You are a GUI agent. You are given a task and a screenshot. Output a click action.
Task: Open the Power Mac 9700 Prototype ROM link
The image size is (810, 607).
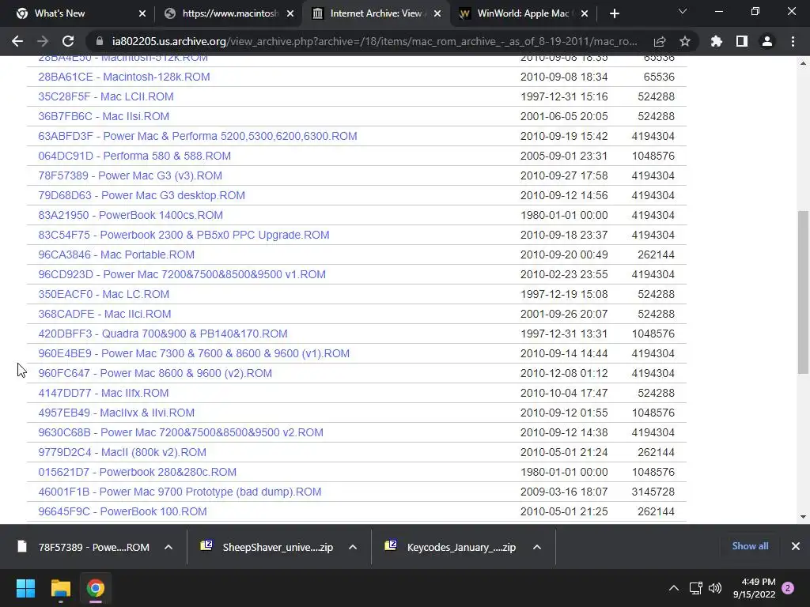pyautogui.click(x=180, y=492)
